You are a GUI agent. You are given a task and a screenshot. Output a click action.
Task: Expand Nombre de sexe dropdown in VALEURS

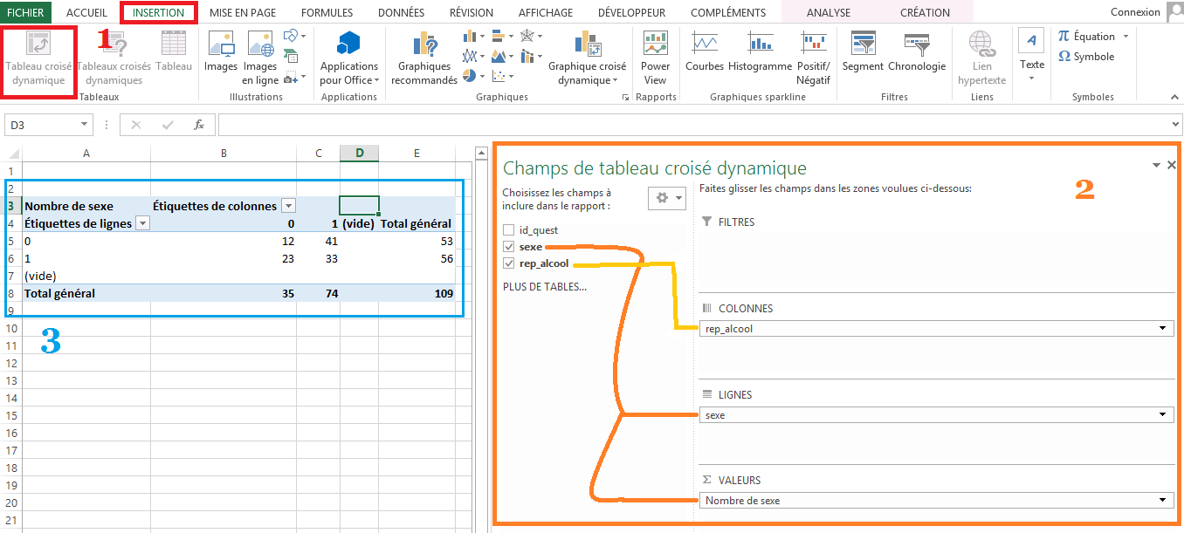click(x=1162, y=501)
